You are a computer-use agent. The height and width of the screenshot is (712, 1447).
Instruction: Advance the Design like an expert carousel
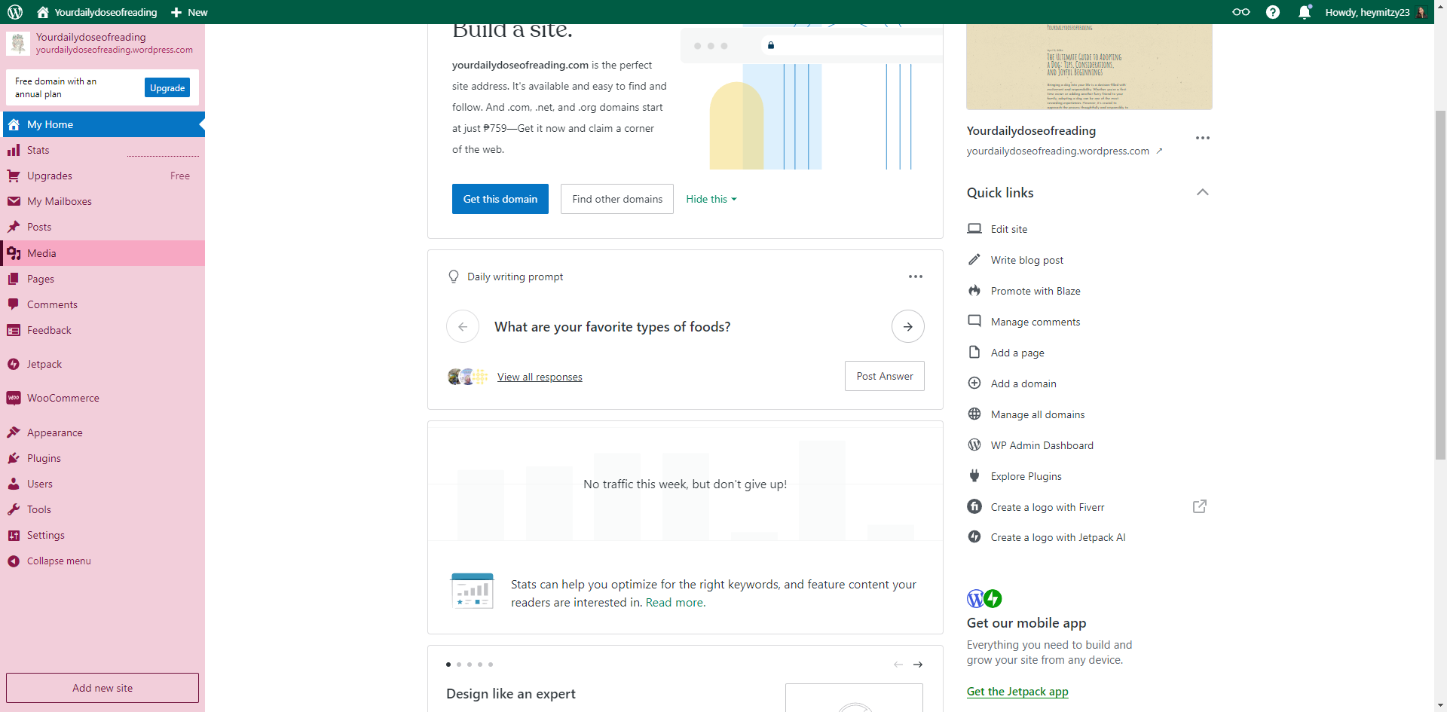(918, 665)
